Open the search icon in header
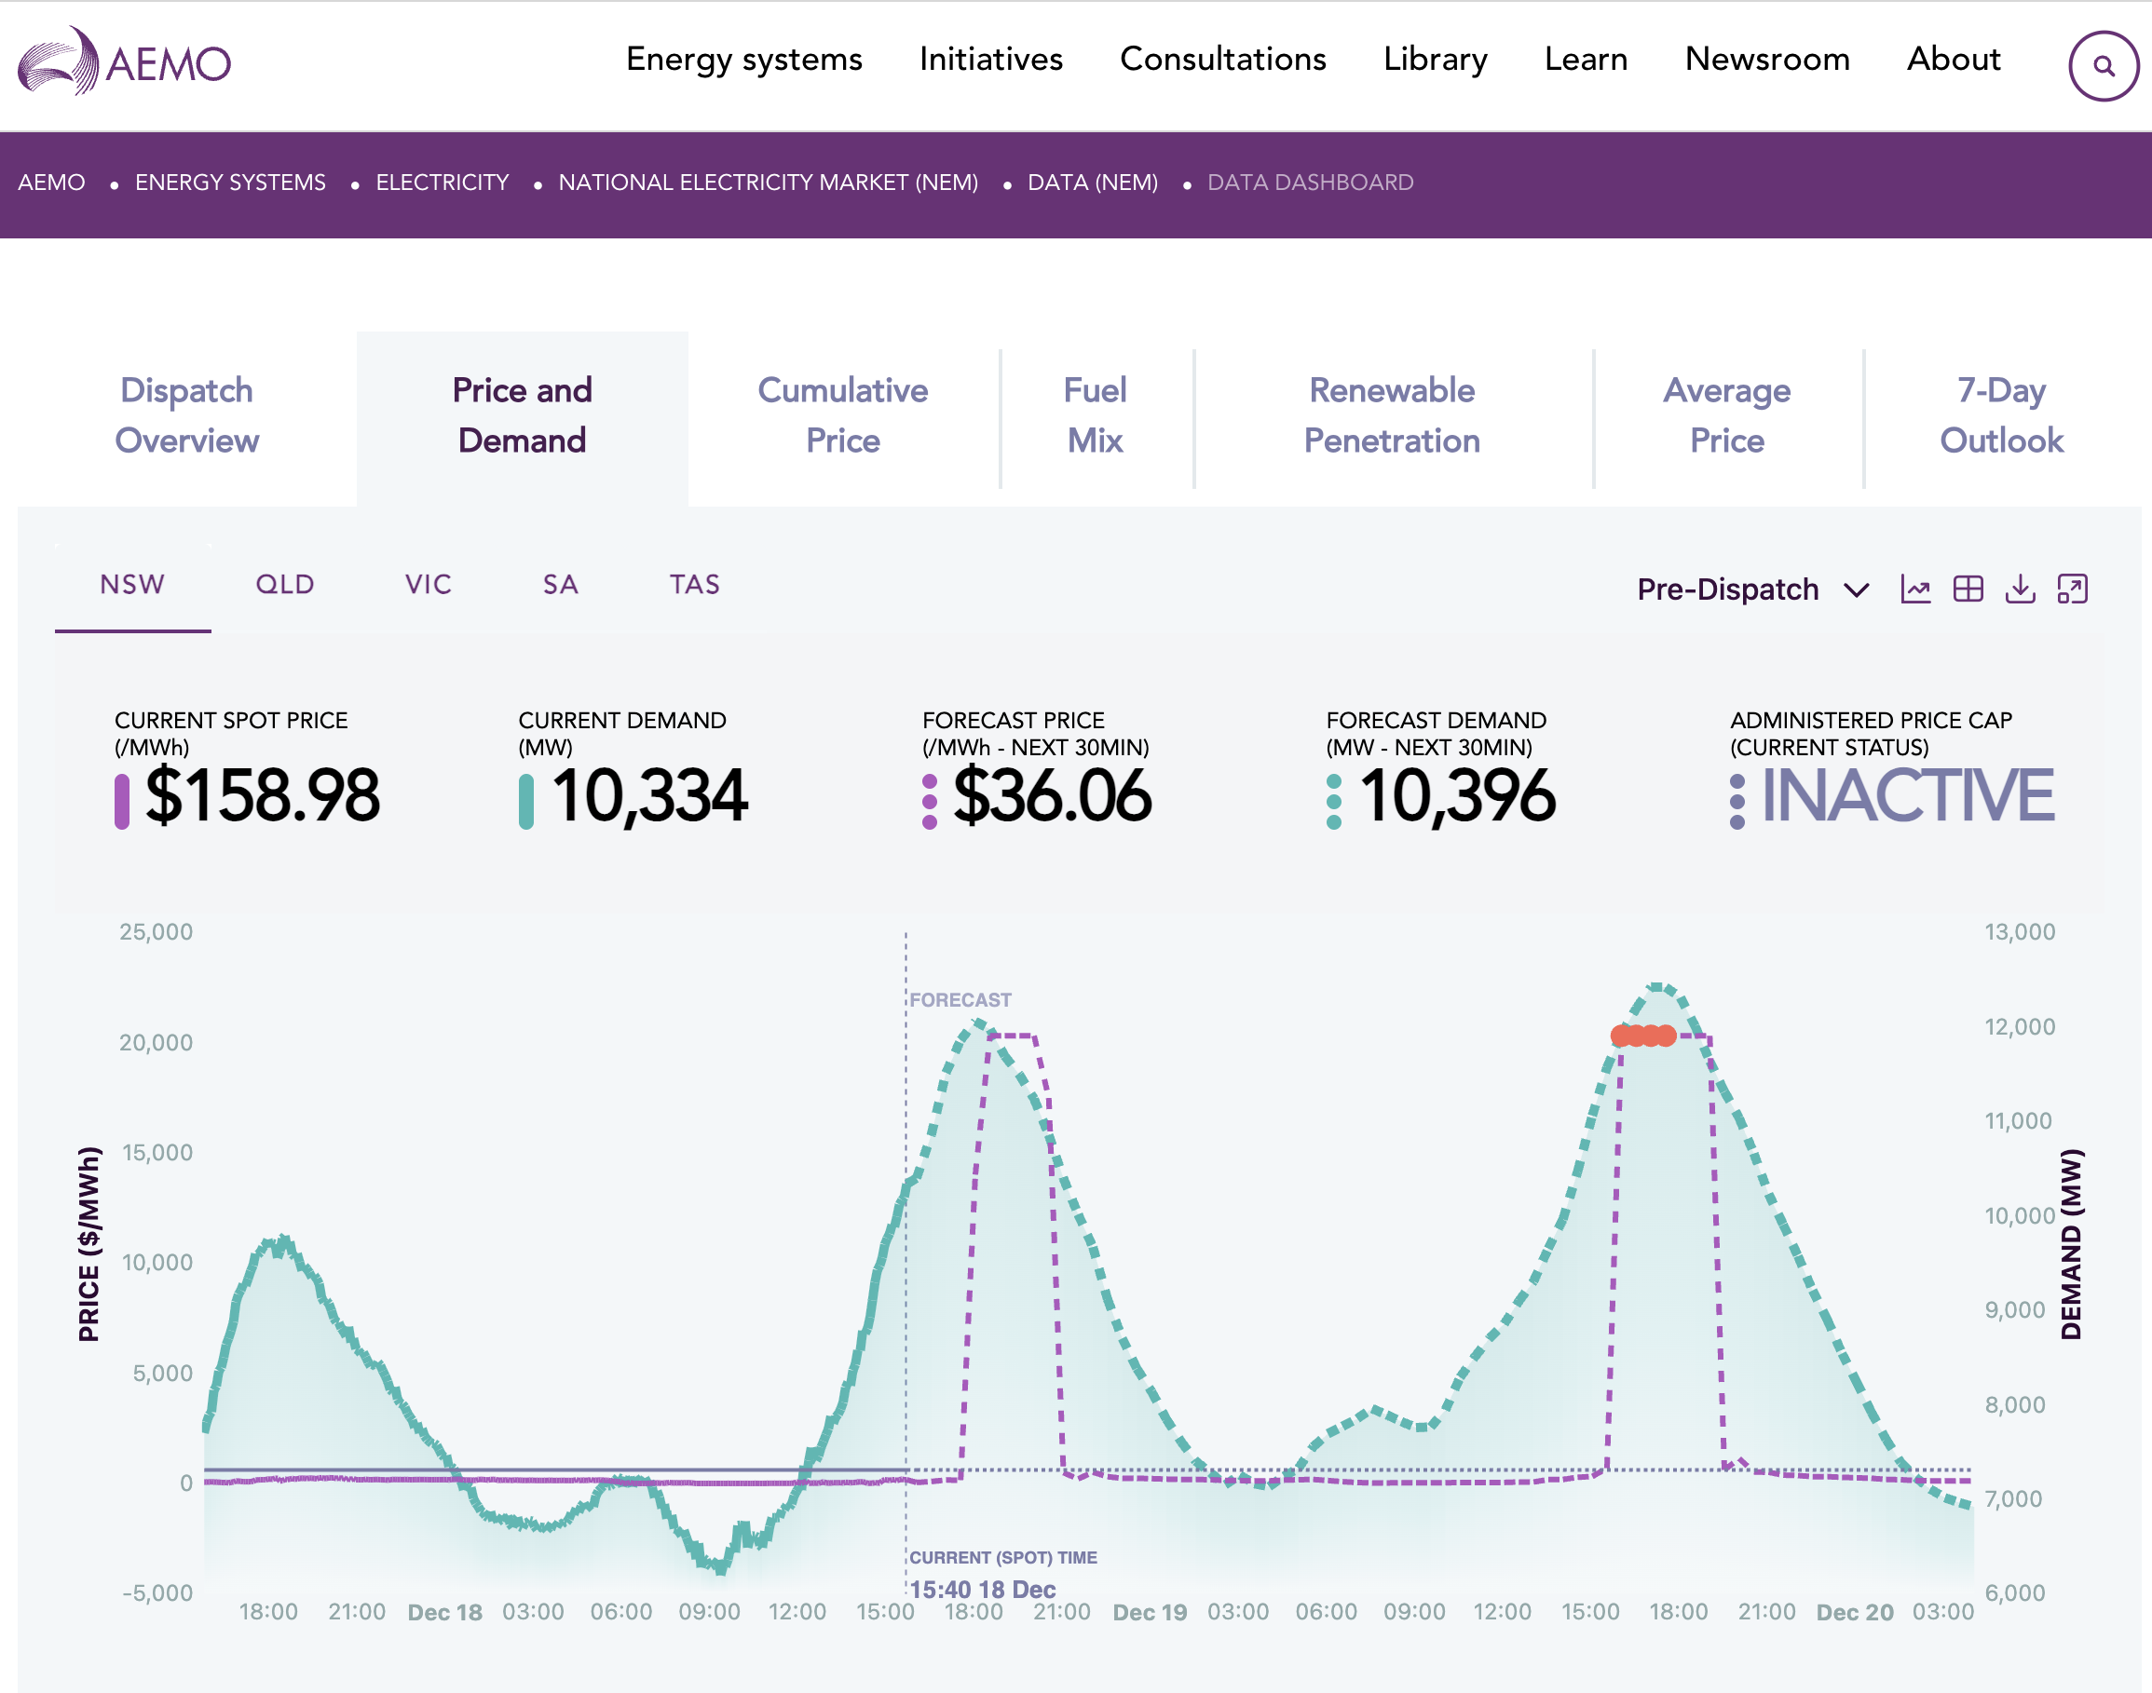 [2103, 65]
